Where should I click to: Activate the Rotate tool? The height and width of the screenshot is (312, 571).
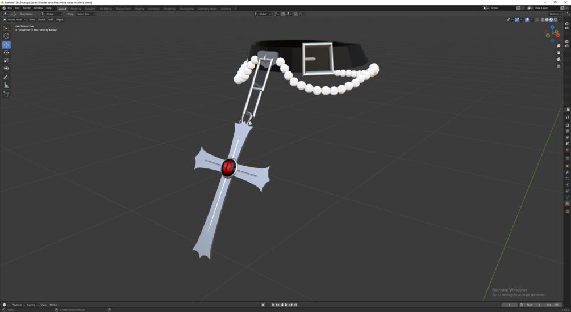pyautogui.click(x=6, y=53)
